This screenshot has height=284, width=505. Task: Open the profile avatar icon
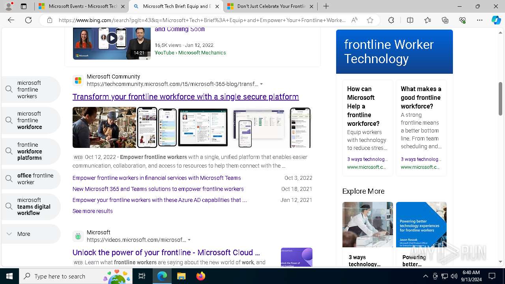9,6
